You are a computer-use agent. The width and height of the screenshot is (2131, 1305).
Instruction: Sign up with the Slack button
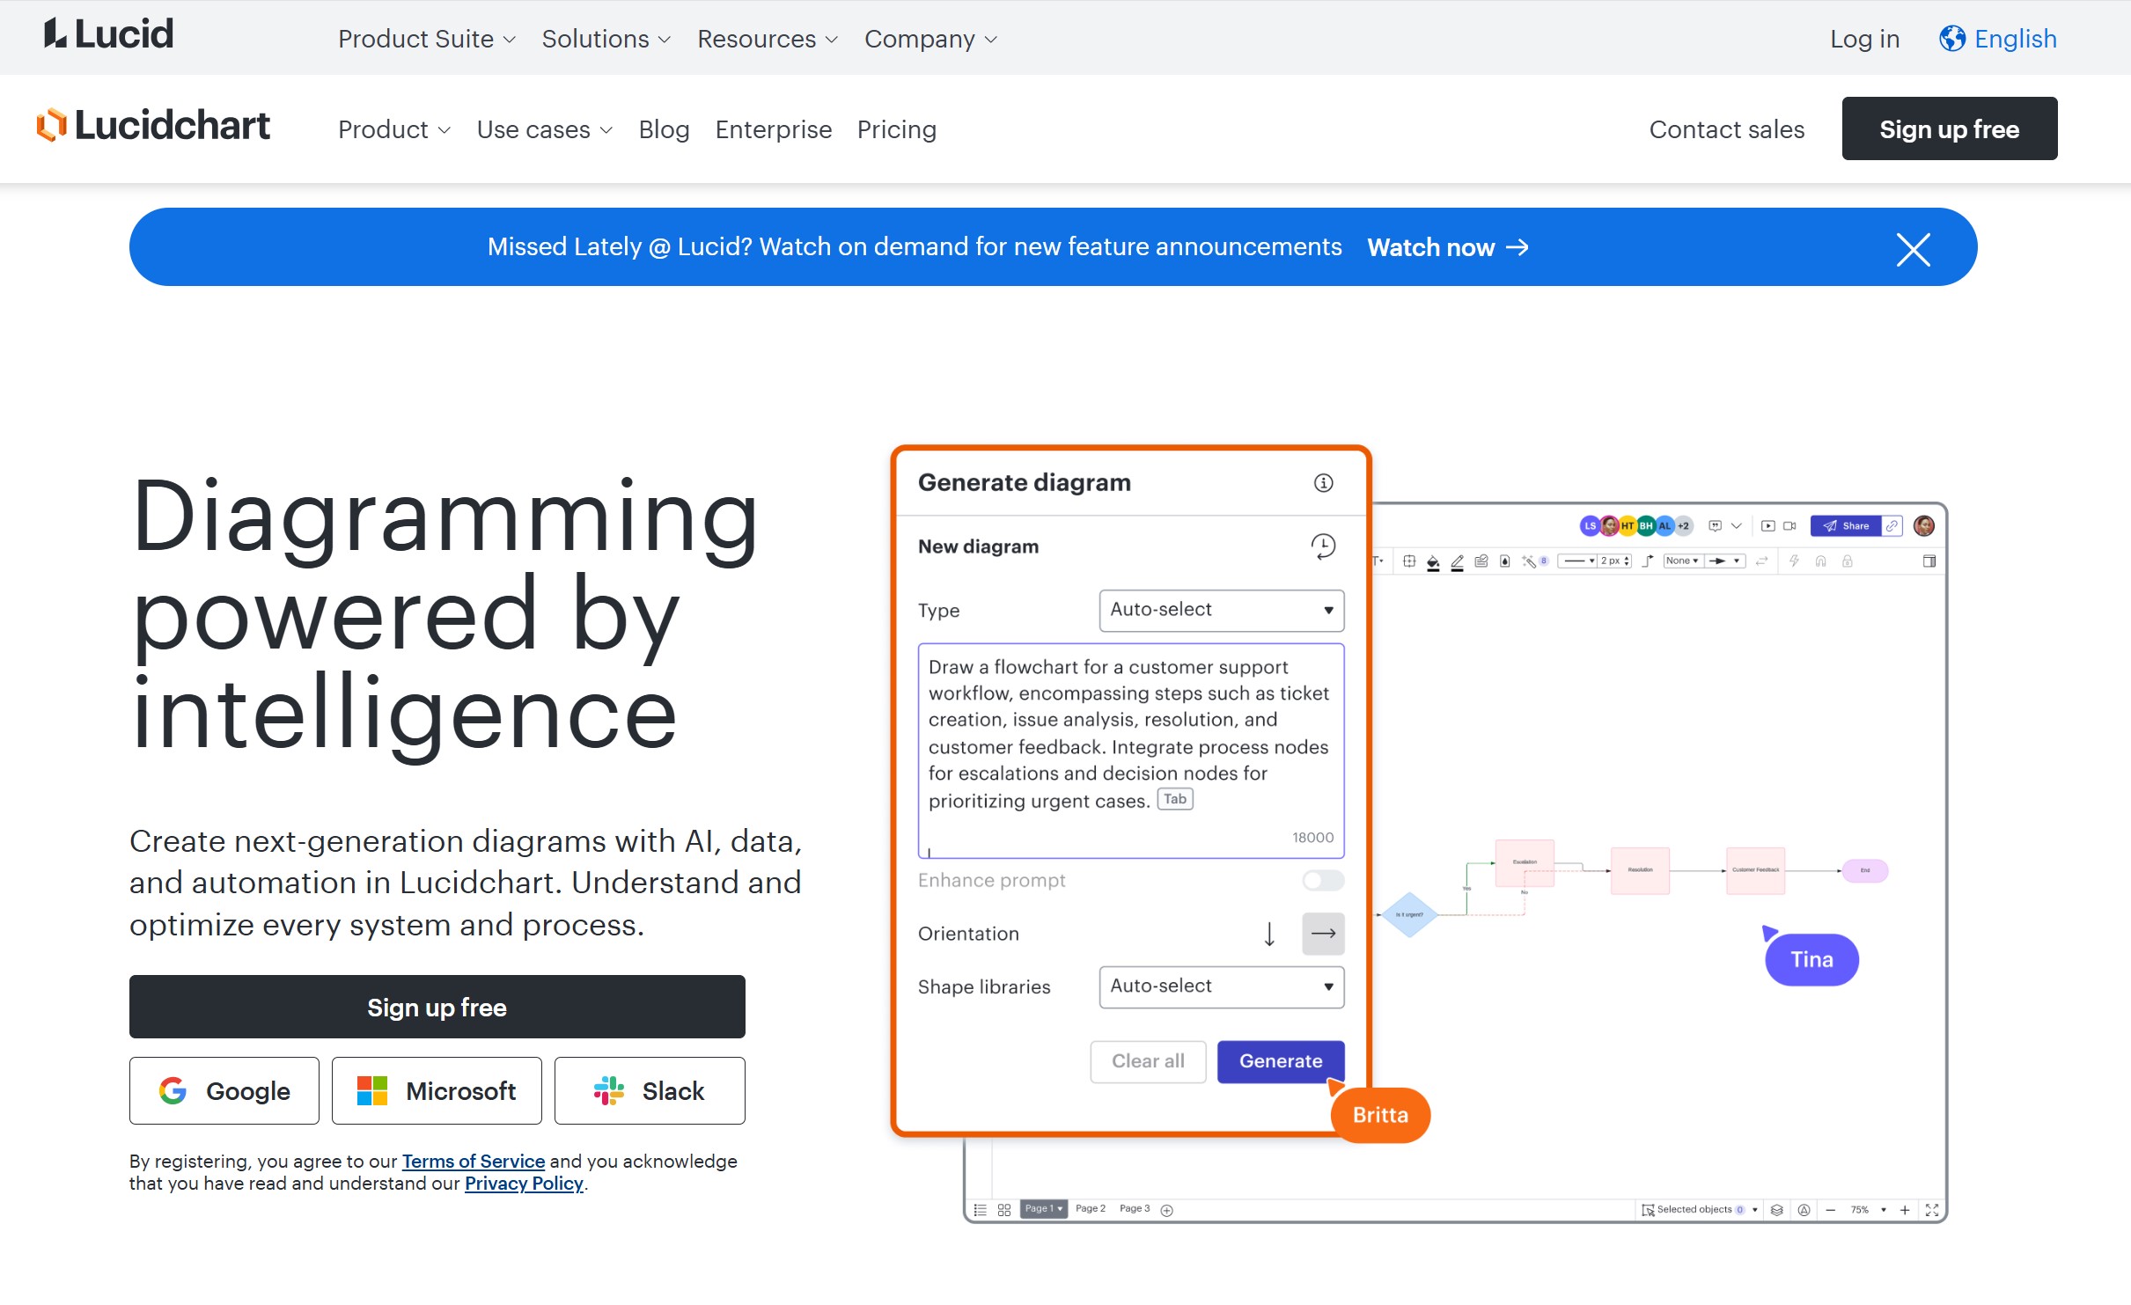pos(649,1090)
